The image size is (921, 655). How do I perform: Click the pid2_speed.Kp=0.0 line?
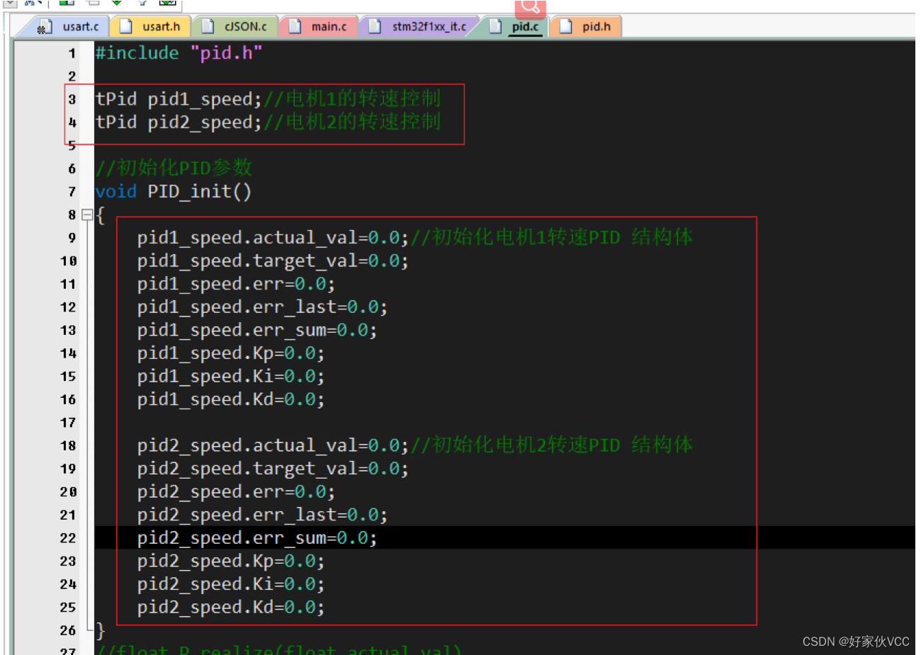[231, 562]
